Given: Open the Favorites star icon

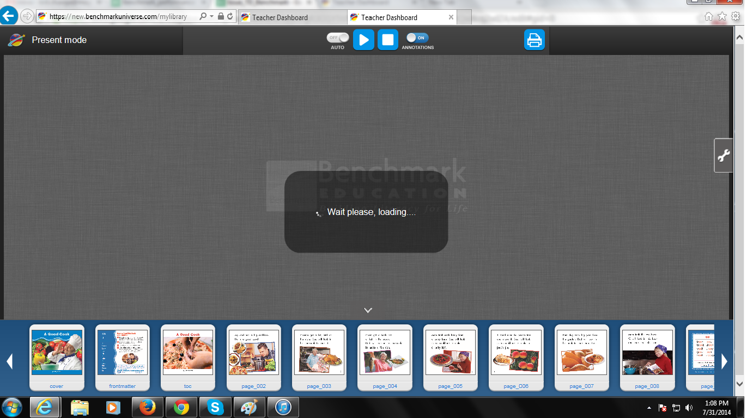Looking at the screenshot, I should (722, 16).
